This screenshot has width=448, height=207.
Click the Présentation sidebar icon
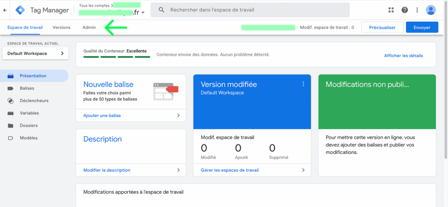pyautogui.click(x=10, y=76)
